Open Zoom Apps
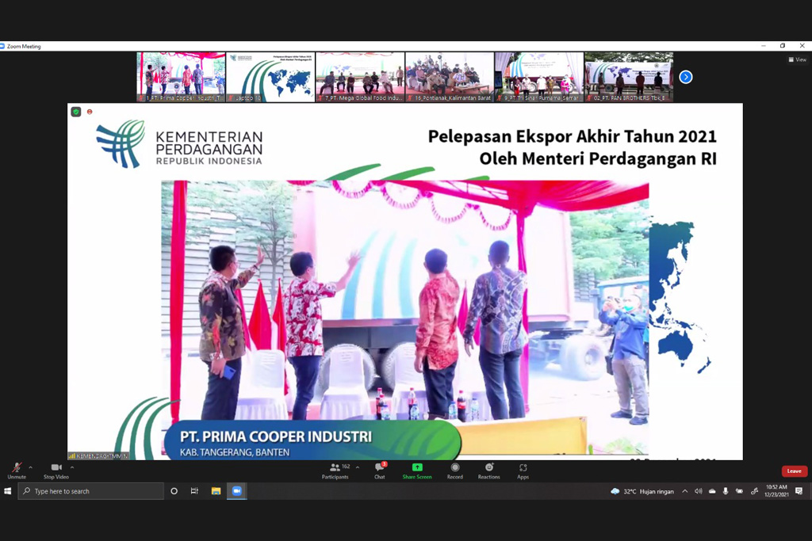Viewport: 812px width, 541px height. [523, 469]
